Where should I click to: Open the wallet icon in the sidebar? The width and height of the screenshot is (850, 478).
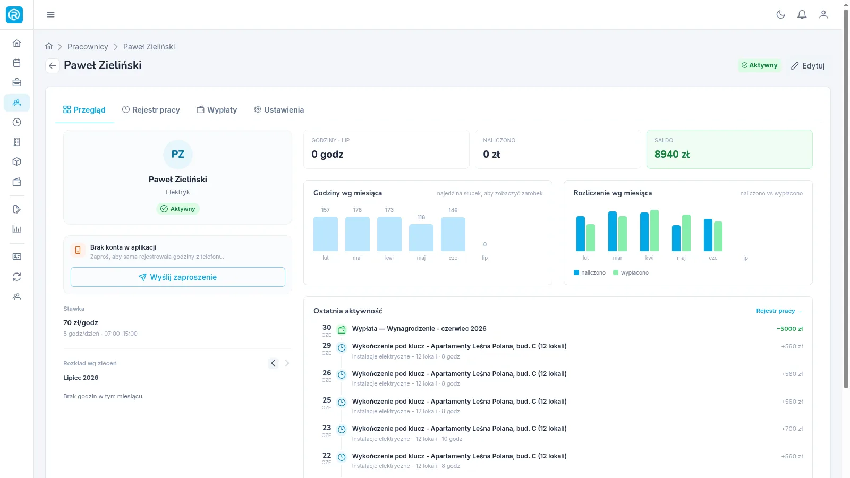[16, 182]
